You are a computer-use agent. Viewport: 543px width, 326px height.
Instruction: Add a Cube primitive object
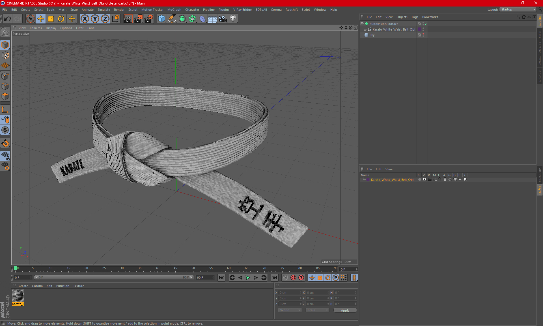click(161, 19)
